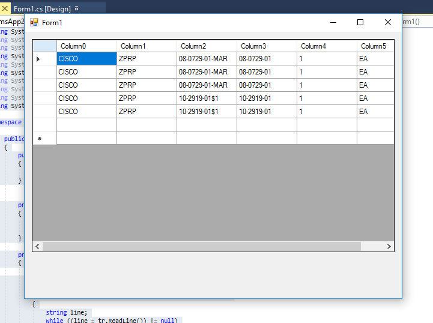Select EA cell in the first row

[375, 59]
